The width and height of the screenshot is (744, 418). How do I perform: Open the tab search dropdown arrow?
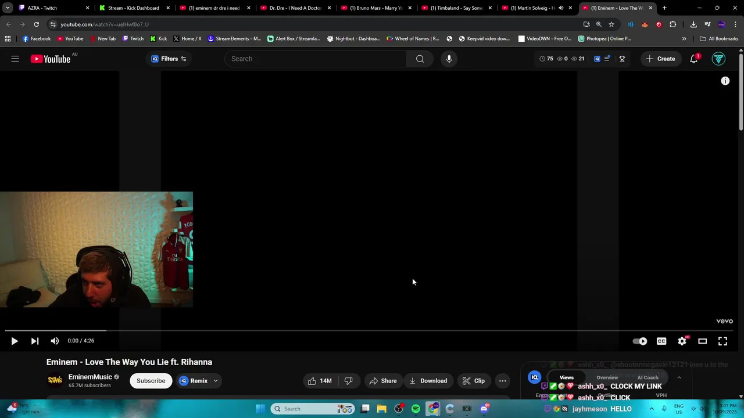8,8
